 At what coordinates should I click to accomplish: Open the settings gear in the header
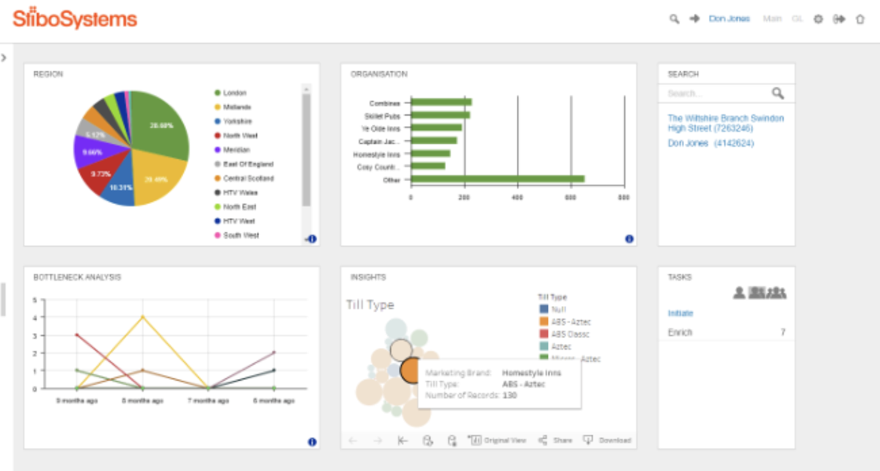(x=818, y=19)
